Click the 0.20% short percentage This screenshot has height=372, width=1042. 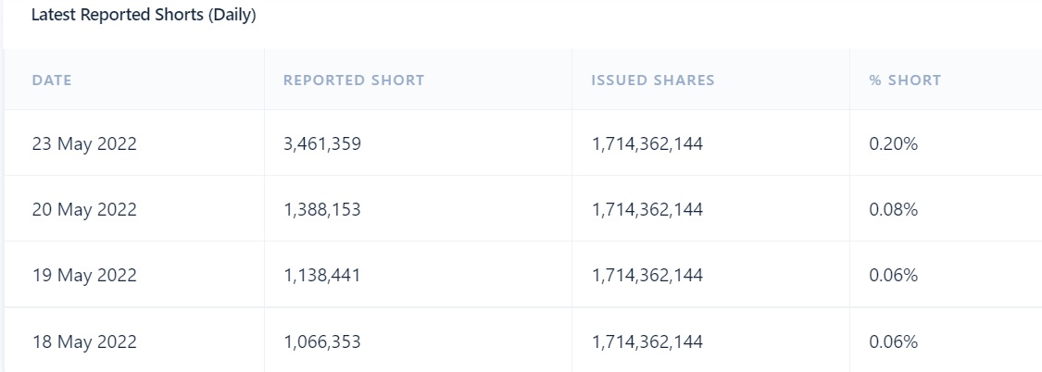pos(894,144)
